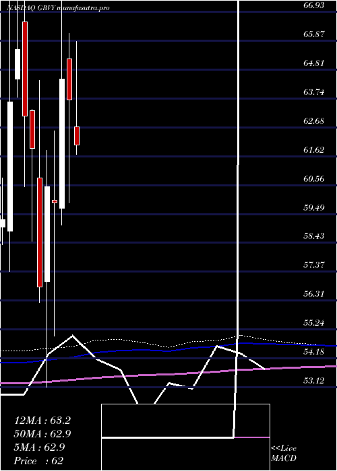Select the 60.56 price axis label
The image size is (337, 471).
click(313, 179)
